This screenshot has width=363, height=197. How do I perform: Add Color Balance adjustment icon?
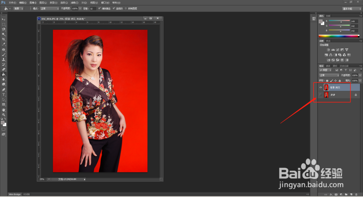pyautogui.click(x=331, y=55)
